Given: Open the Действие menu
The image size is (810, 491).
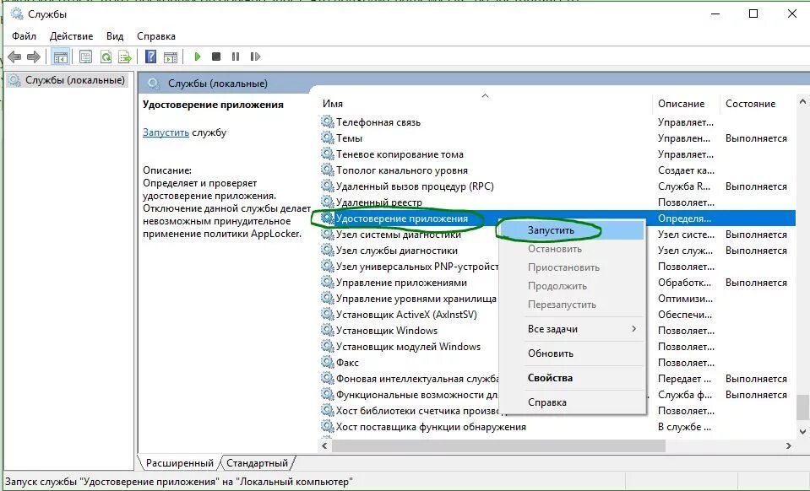Looking at the screenshot, I should pos(71,36).
